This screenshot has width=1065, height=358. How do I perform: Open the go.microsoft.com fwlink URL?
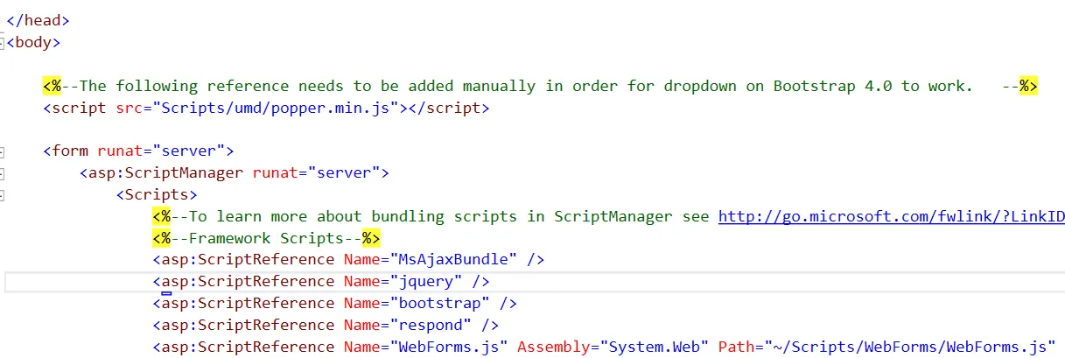[891, 216]
